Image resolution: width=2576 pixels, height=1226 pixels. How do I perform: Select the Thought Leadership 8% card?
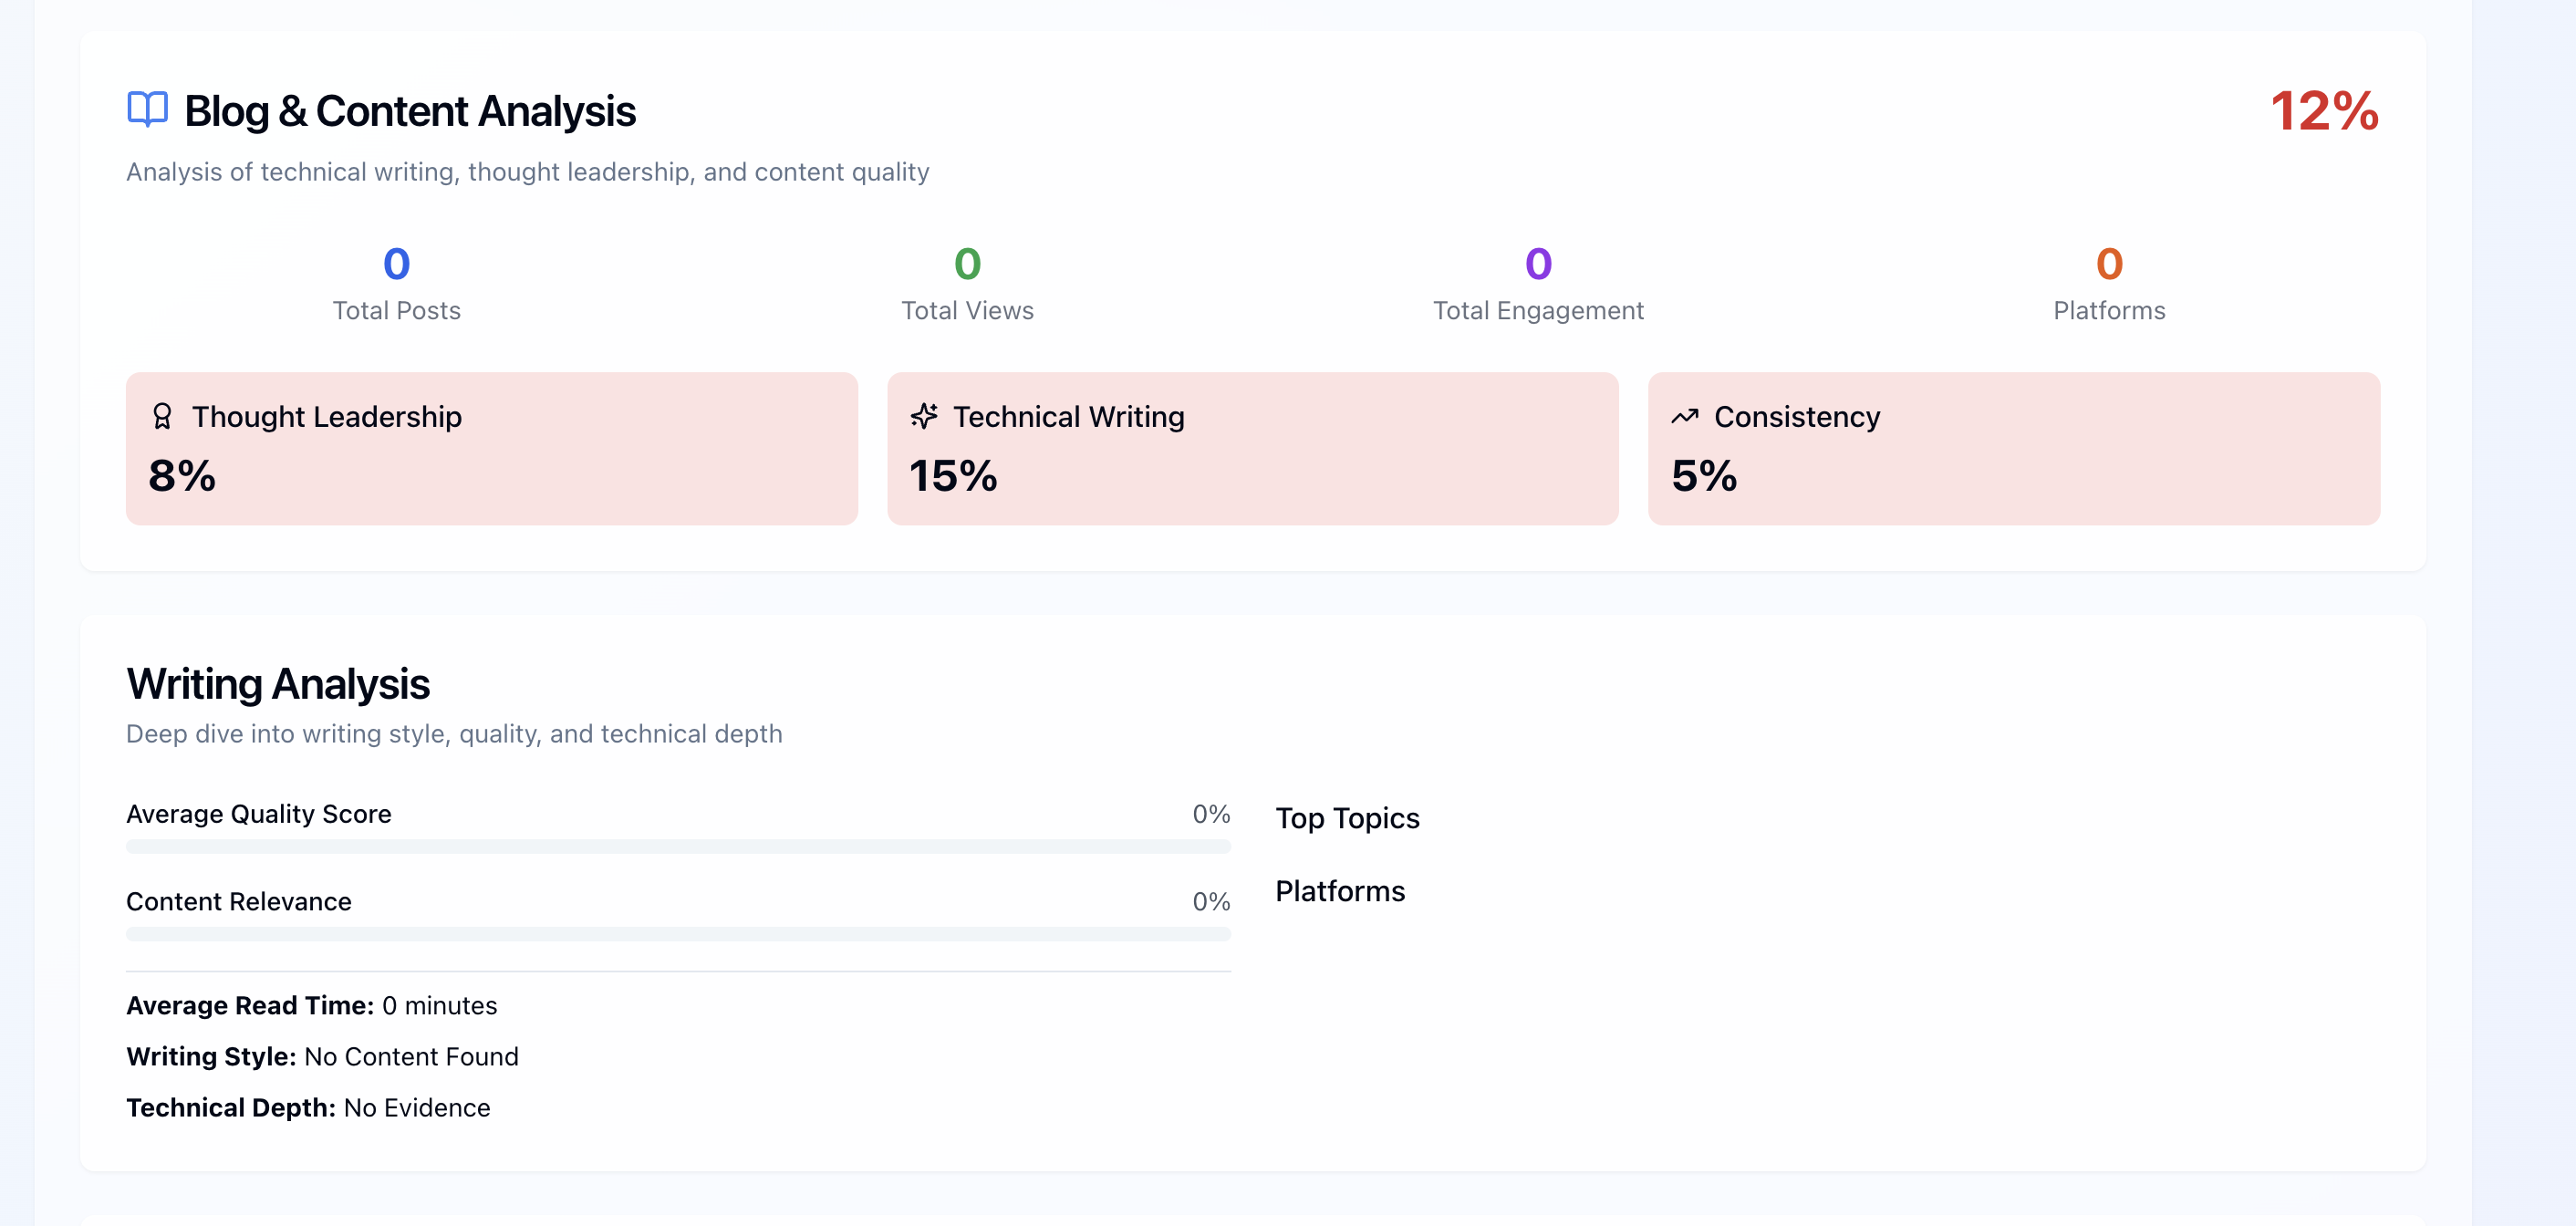pyautogui.click(x=491, y=448)
